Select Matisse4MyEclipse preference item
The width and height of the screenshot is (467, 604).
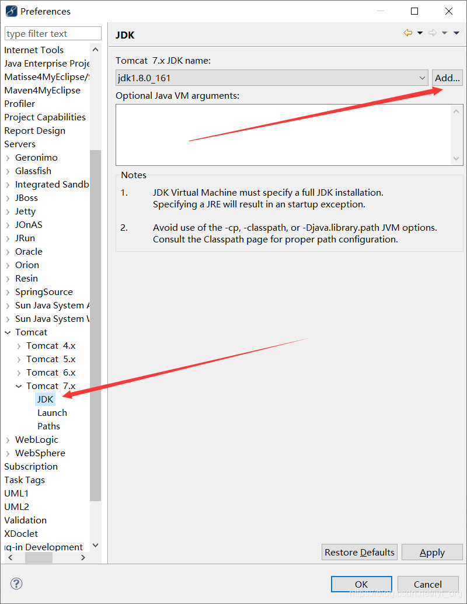pos(47,77)
